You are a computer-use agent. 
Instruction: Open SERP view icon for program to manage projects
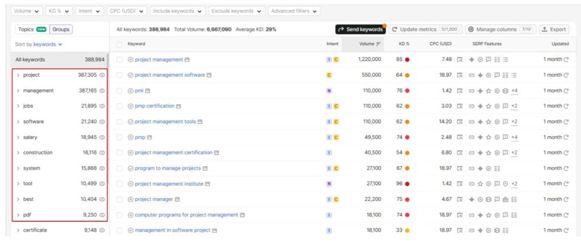(x=460, y=169)
